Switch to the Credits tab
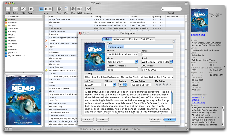The width and height of the screenshot is (227, 135). click(133, 39)
